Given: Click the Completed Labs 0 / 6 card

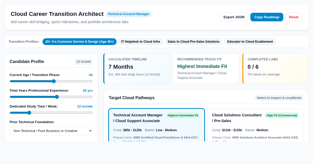Looking at the screenshot, I should (x=275, y=68).
